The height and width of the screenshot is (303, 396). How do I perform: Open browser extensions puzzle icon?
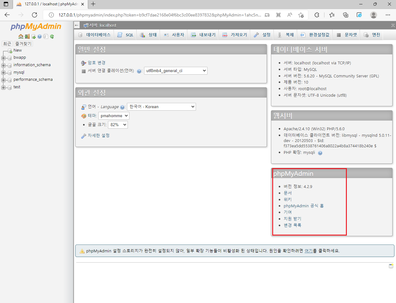317,15
